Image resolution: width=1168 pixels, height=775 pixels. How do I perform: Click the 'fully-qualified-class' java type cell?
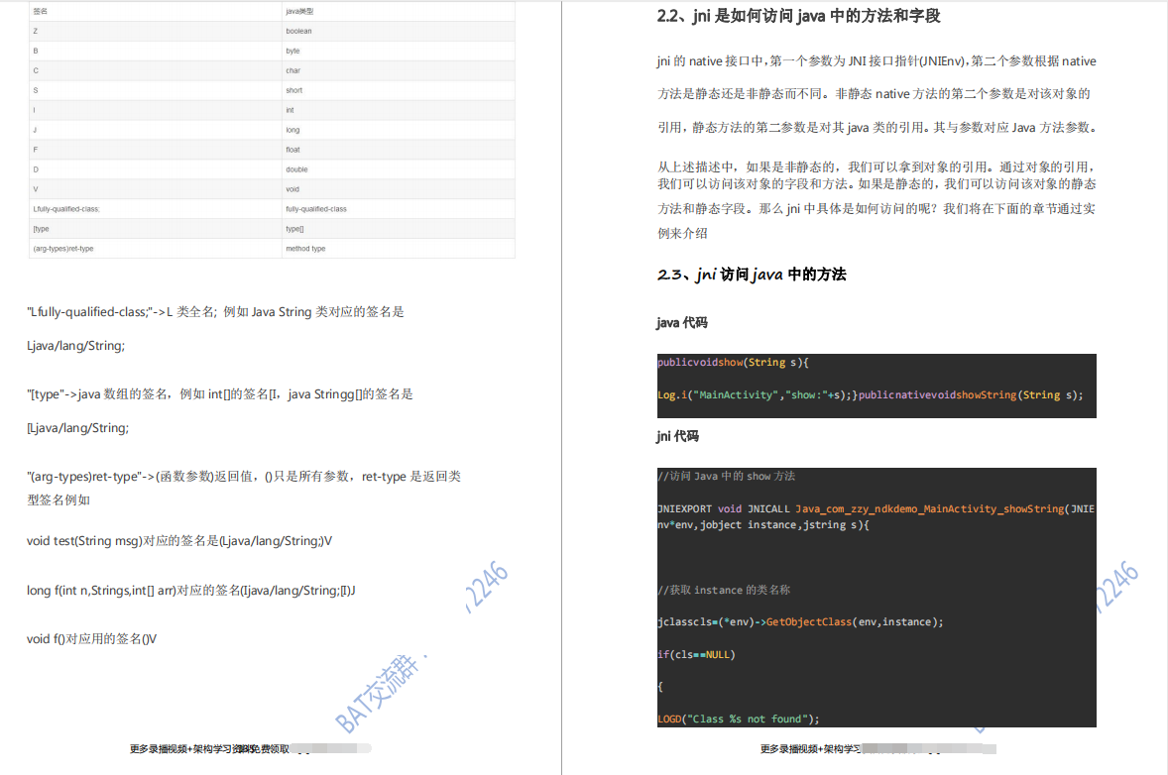(398, 209)
